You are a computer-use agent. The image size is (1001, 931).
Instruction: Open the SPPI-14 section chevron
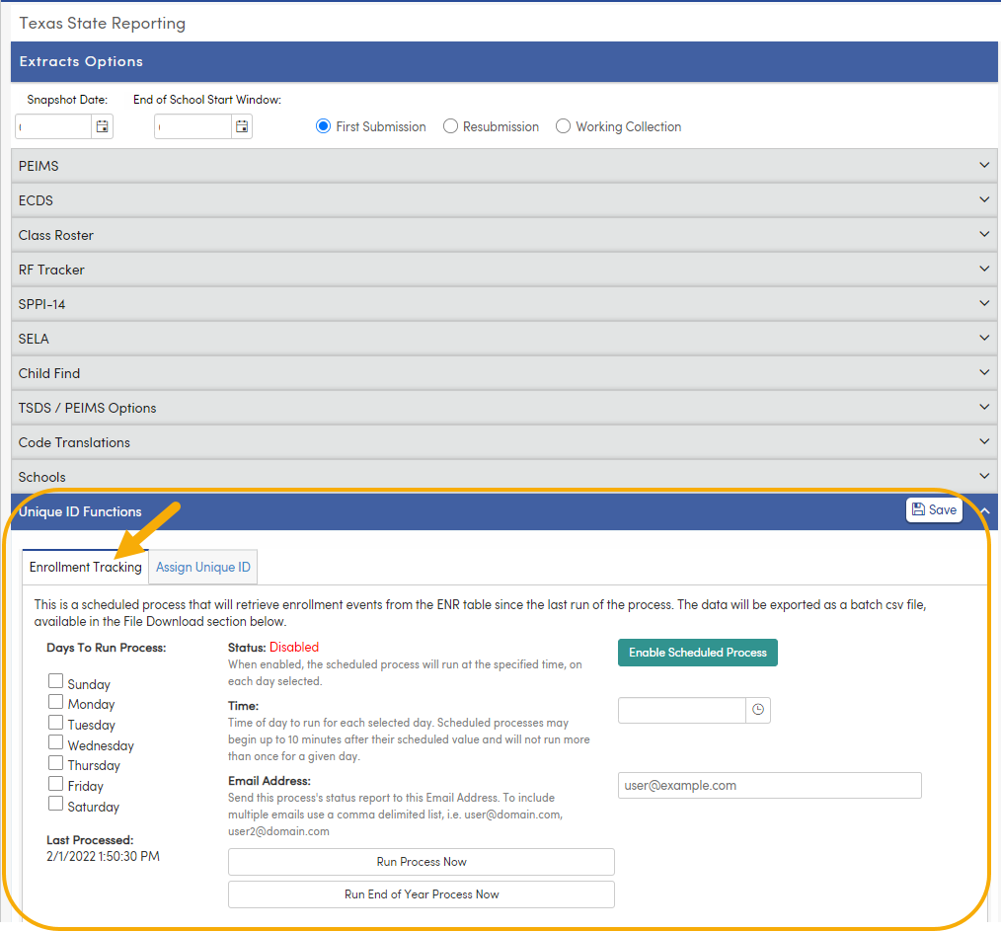(x=983, y=303)
